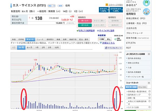
Task: Set chart period to 10年
Action: point(57,47)
